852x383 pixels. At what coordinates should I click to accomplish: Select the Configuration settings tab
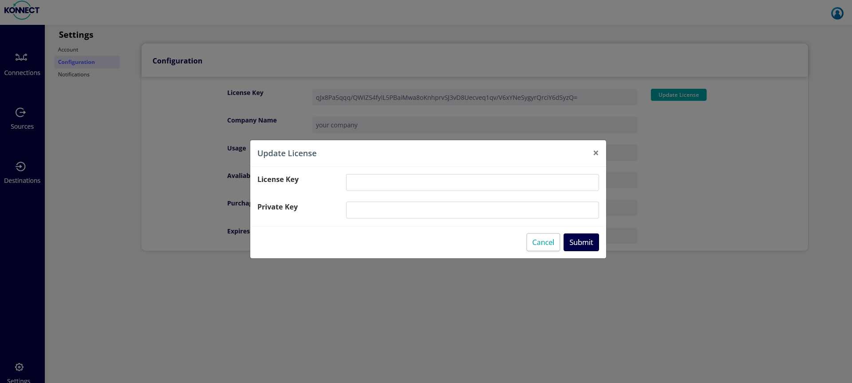tap(76, 62)
